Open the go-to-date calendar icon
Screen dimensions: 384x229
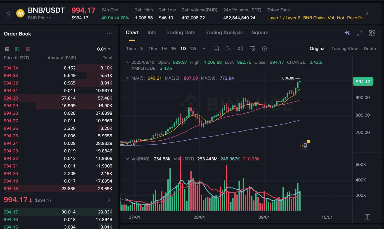coord(216,49)
